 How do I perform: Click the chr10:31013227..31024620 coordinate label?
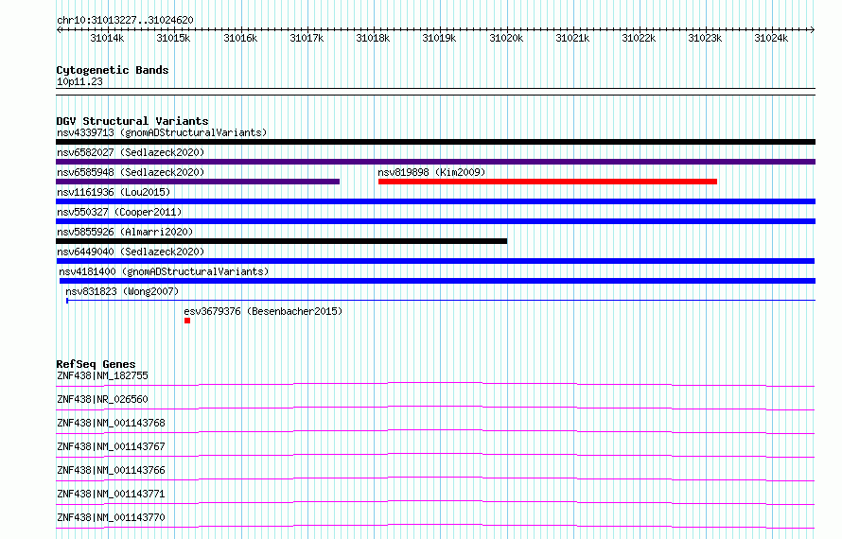click(125, 21)
